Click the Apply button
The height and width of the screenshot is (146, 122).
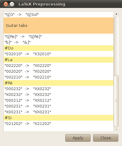click(78, 138)
